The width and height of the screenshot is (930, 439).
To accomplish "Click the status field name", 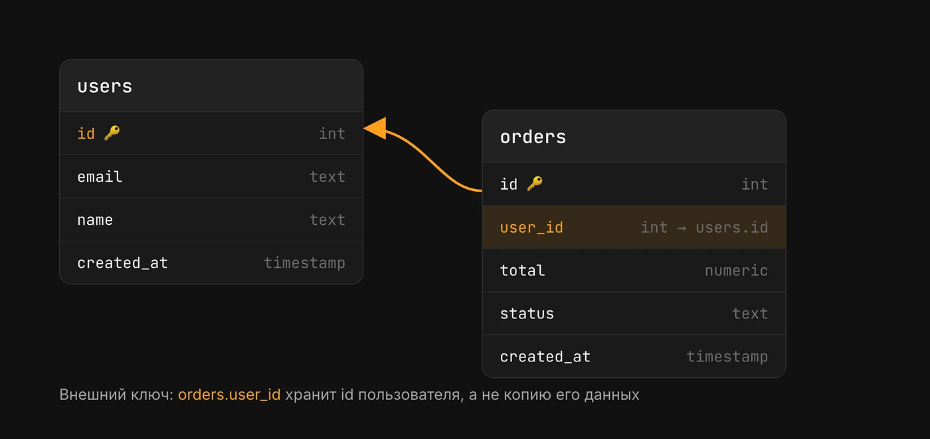I will point(527,314).
